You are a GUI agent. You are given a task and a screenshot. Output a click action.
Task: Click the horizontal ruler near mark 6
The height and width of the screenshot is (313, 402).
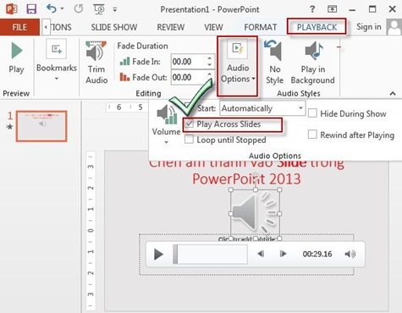[118, 107]
